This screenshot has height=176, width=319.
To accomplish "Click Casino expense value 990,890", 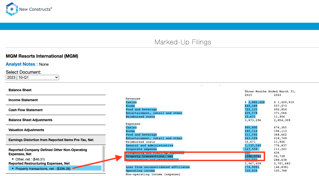I will click(x=251, y=127).
